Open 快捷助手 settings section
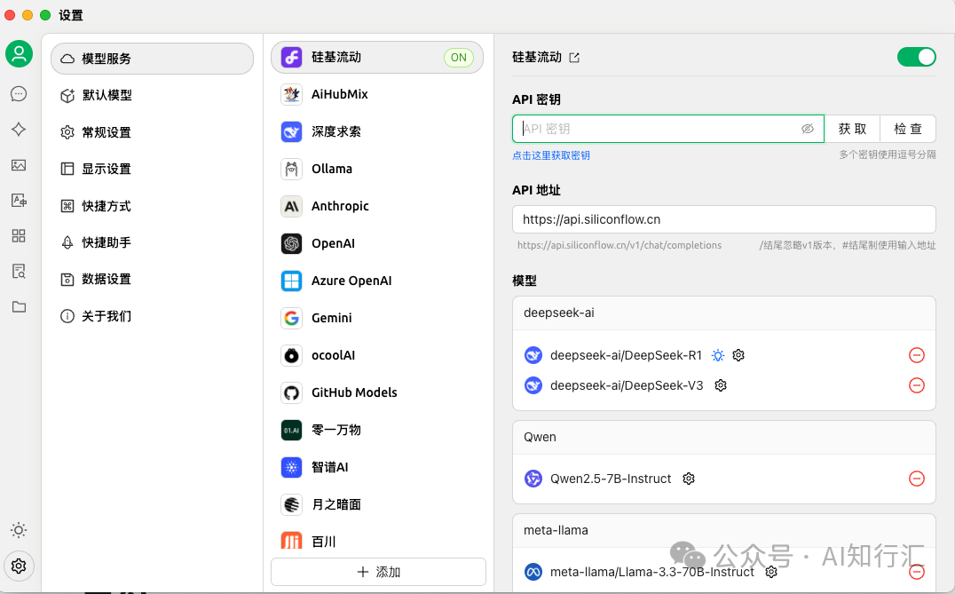 153,242
